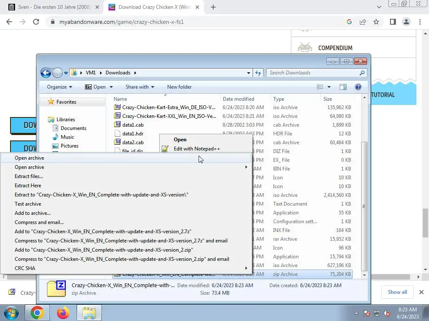Image resolution: width=429 pixels, height=321 pixels.
Task: Choose first Open archive menu entry
Action: tap(126, 158)
